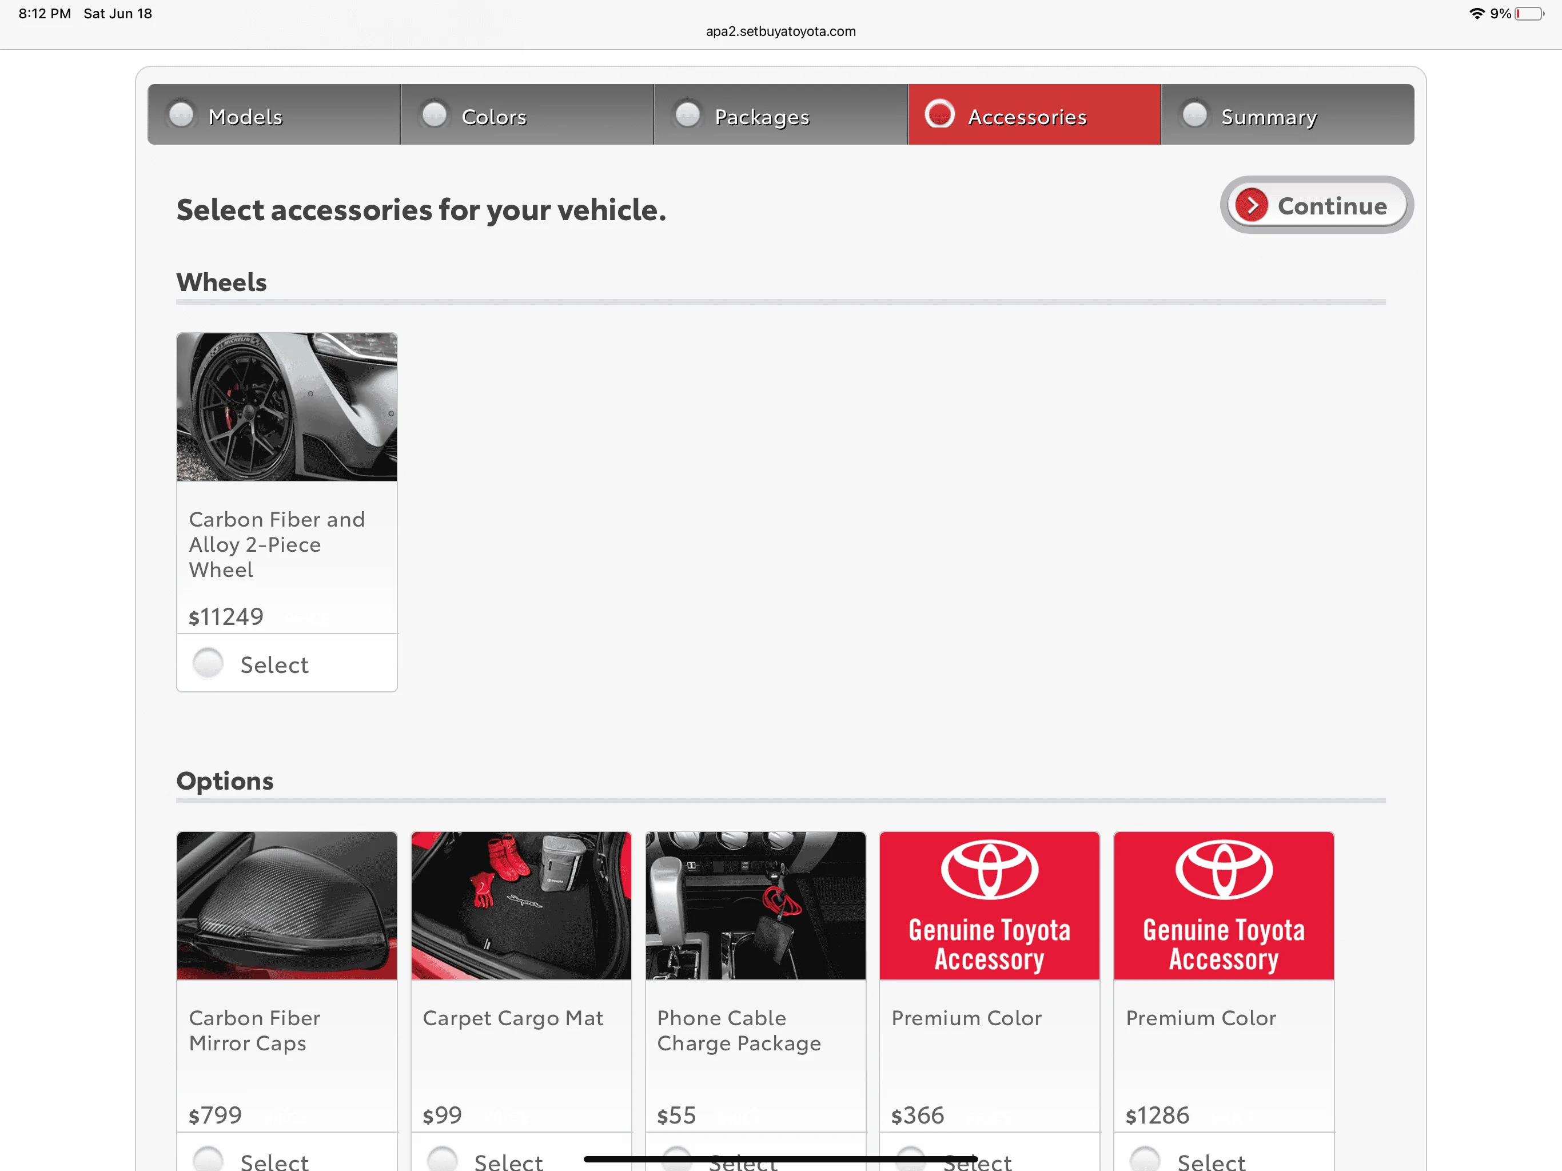Open the Carbon Fiber Mirror Caps image
The width and height of the screenshot is (1562, 1171).
pos(286,906)
